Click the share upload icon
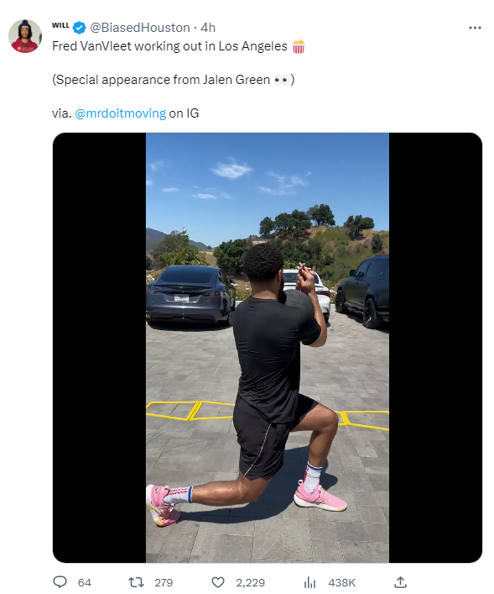This screenshot has height=594, width=494. 401,582
